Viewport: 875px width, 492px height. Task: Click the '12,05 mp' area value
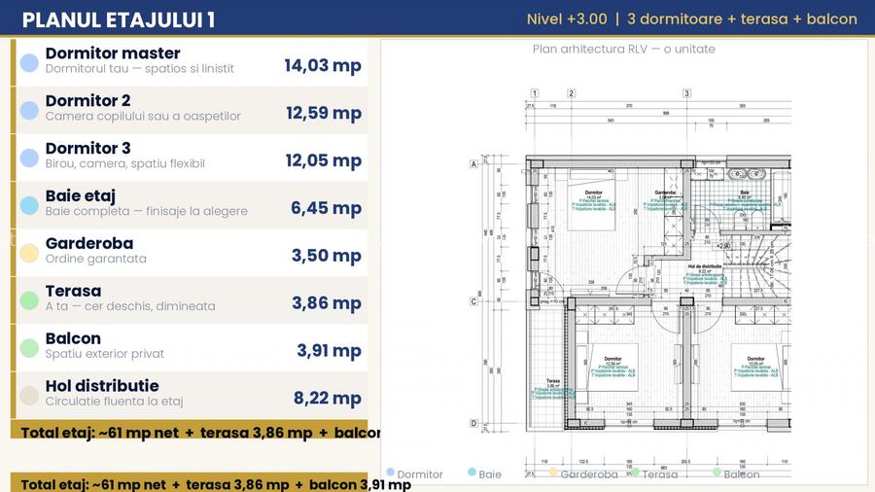pyautogui.click(x=324, y=160)
